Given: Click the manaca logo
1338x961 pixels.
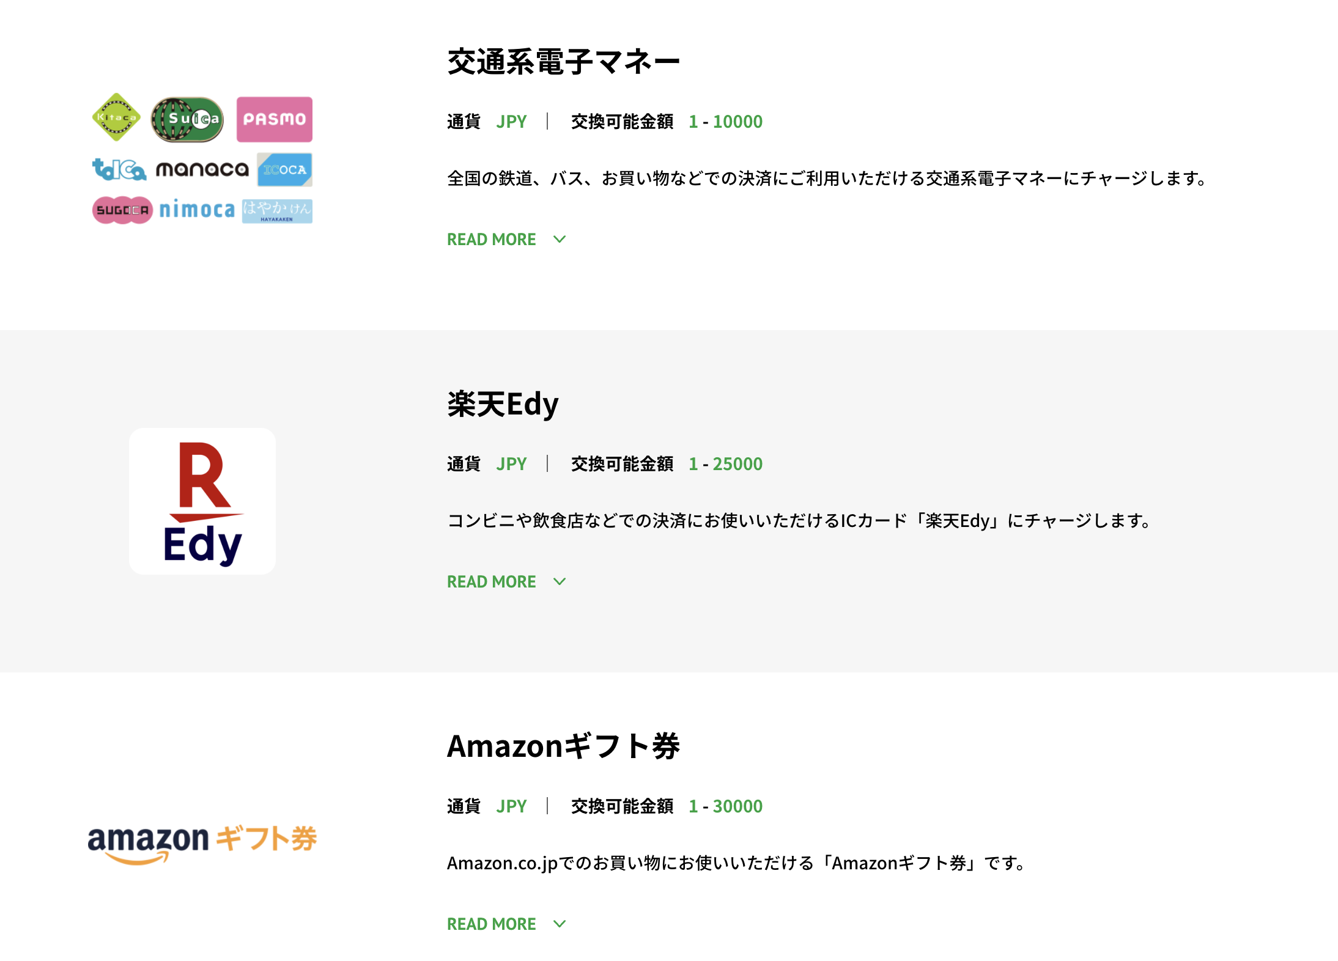Looking at the screenshot, I should (202, 169).
